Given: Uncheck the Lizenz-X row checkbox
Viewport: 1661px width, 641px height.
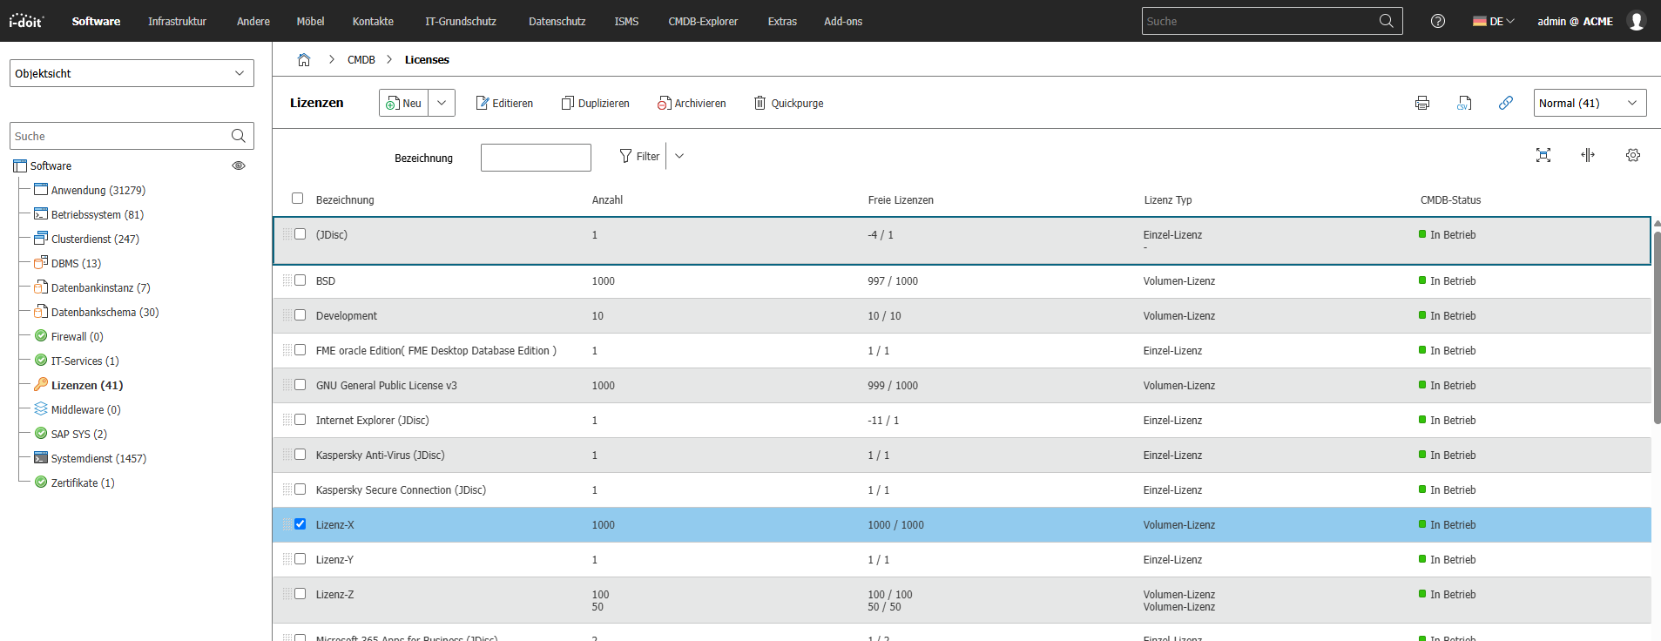Looking at the screenshot, I should 300,524.
